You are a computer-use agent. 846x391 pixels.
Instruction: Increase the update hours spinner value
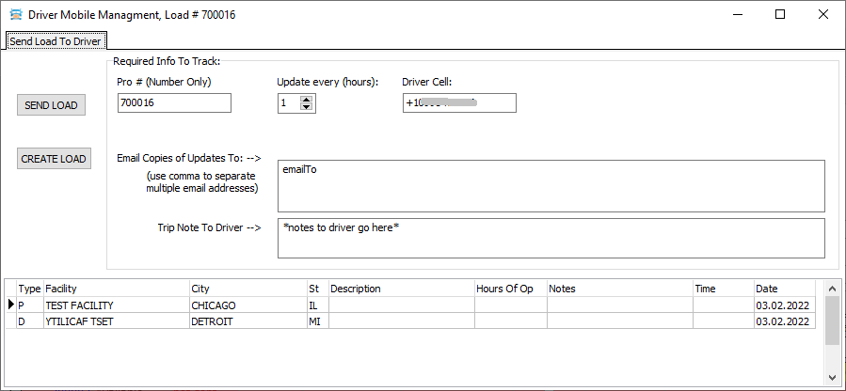tap(307, 100)
